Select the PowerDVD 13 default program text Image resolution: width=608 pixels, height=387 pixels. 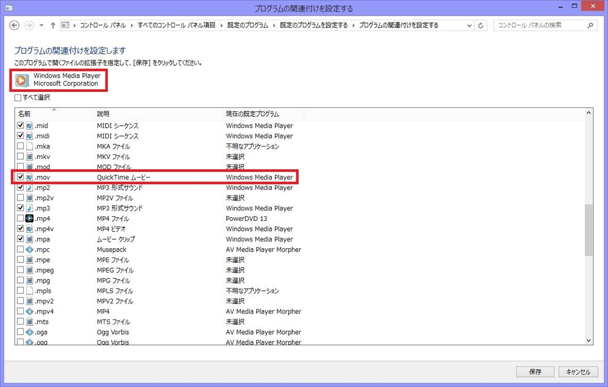(x=246, y=218)
